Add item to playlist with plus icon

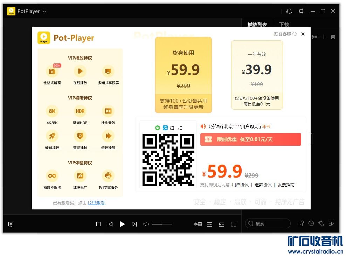pyautogui.click(x=324, y=37)
